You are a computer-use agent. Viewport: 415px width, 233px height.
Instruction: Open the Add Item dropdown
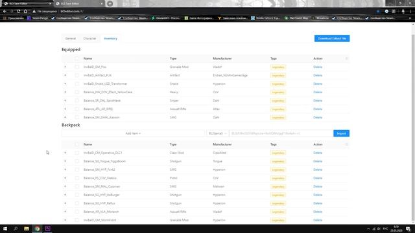coord(133,133)
